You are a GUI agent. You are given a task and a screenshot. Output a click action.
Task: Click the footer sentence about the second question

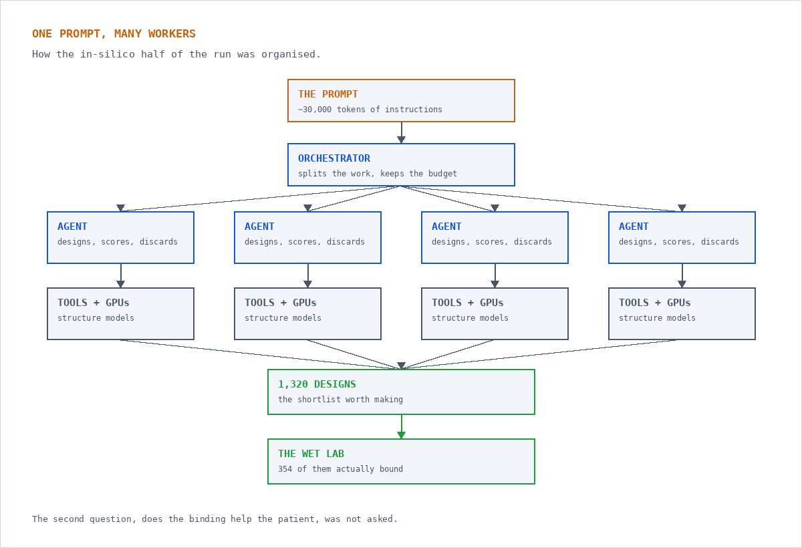215,519
